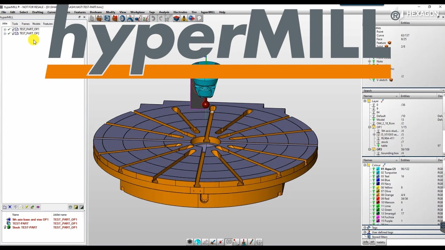Image resolution: width=445 pixels, height=250 pixels.
Task: Toggle visibility of the Default layer
Action: (x=374, y=116)
